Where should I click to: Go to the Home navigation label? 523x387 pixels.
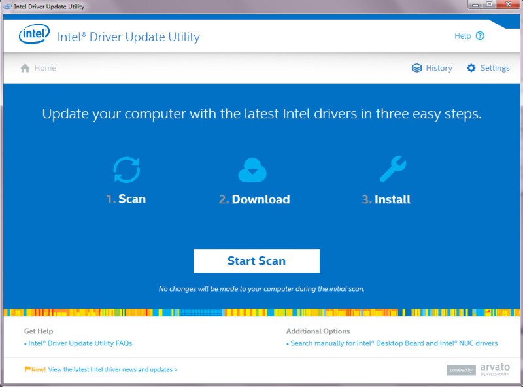pos(45,68)
